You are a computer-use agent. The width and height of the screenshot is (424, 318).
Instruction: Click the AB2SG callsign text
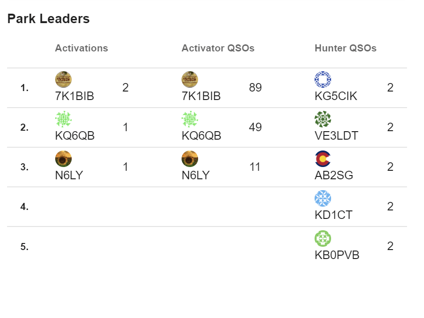point(333,176)
